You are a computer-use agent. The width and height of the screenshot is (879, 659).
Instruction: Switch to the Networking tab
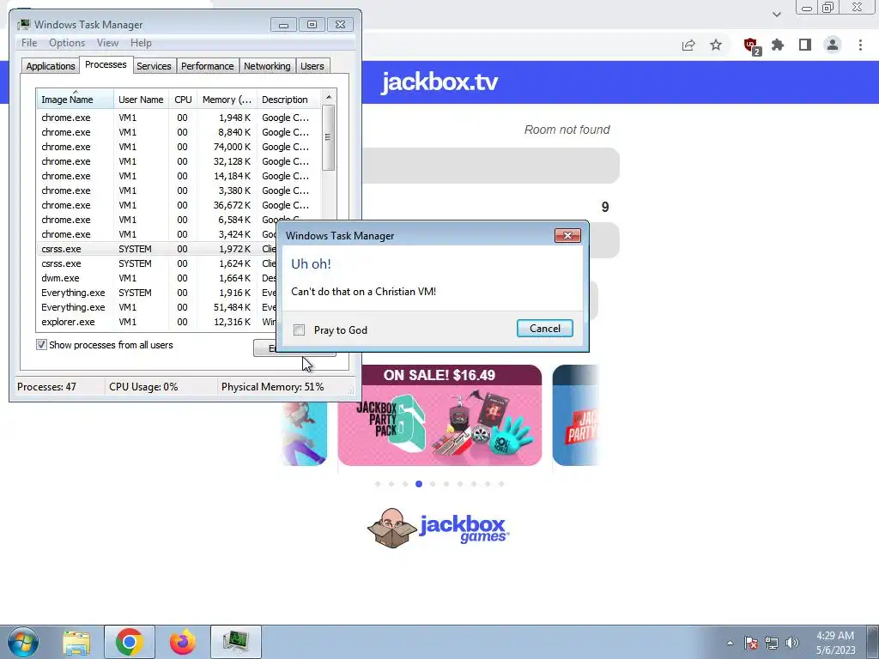[x=268, y=66]
